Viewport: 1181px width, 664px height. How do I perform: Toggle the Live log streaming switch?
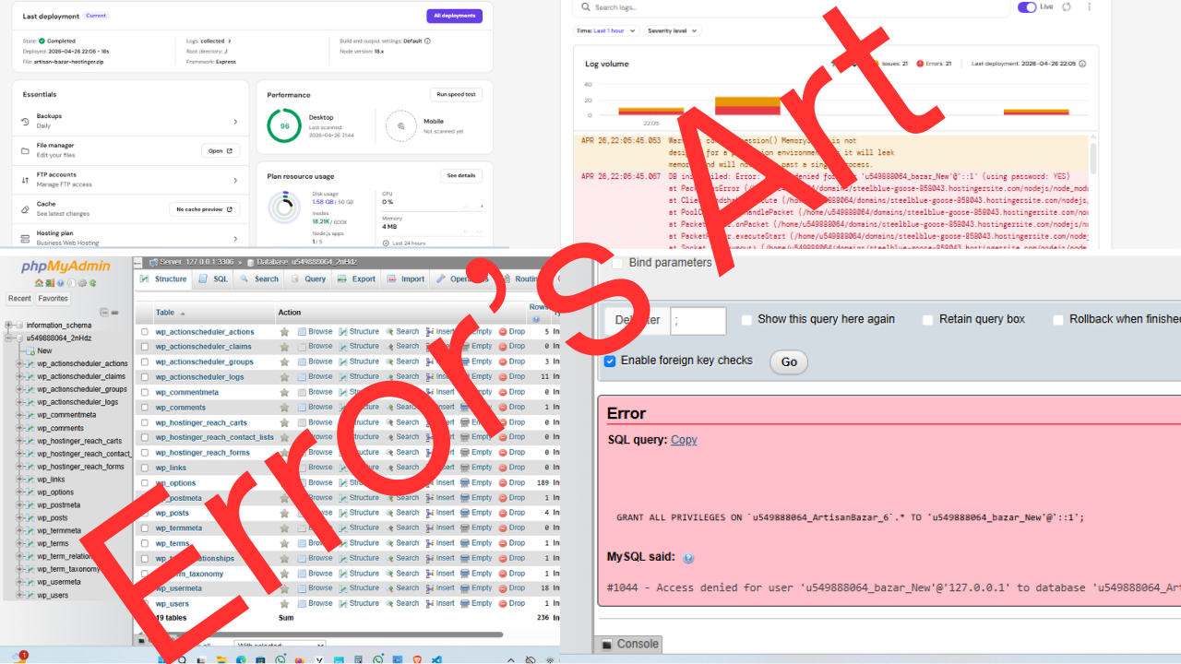[1027, 6]
